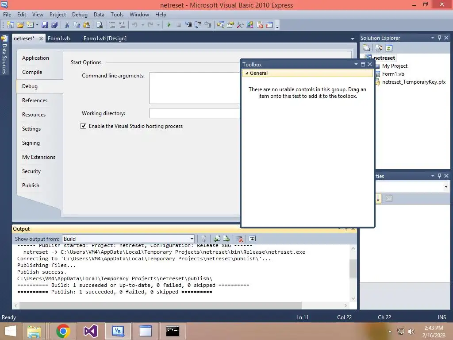The width and height of the screenshot is (453, 340).
Task: Click the Output window horizontal scrollbar
Action: (x=181, y=305)
